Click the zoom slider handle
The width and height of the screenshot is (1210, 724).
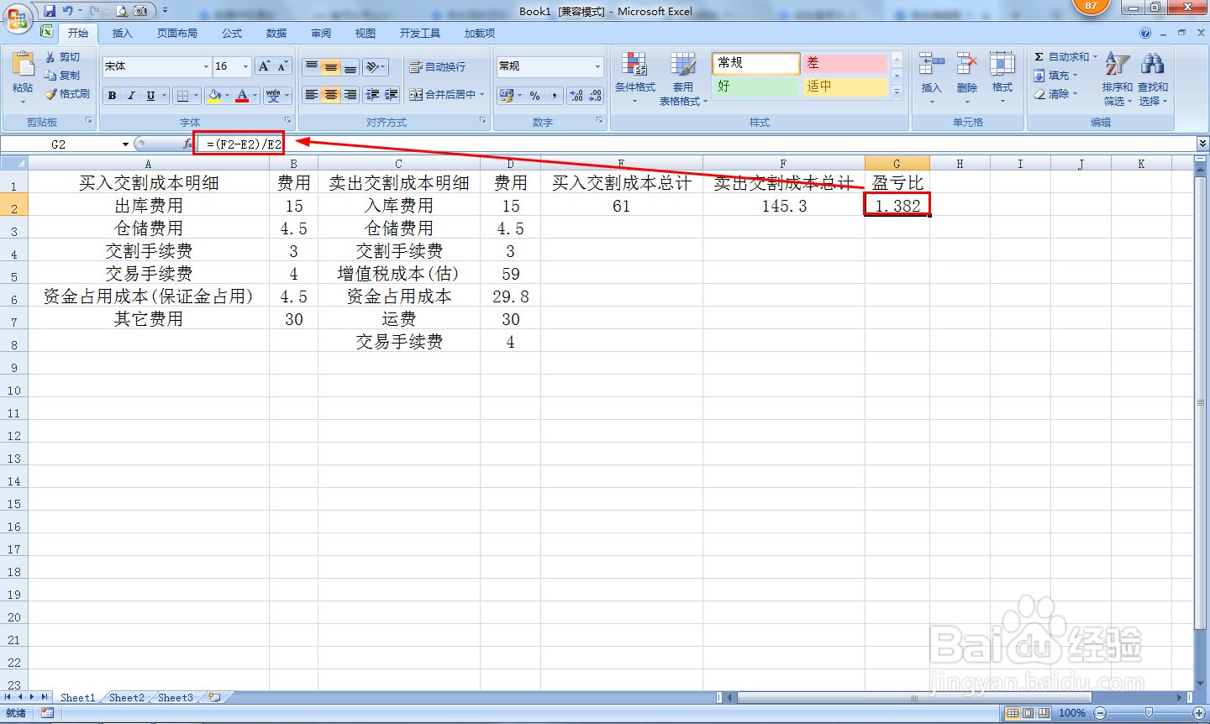(1149, 713)
